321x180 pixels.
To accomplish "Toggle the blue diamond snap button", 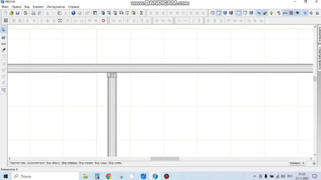I will point(305,13).
